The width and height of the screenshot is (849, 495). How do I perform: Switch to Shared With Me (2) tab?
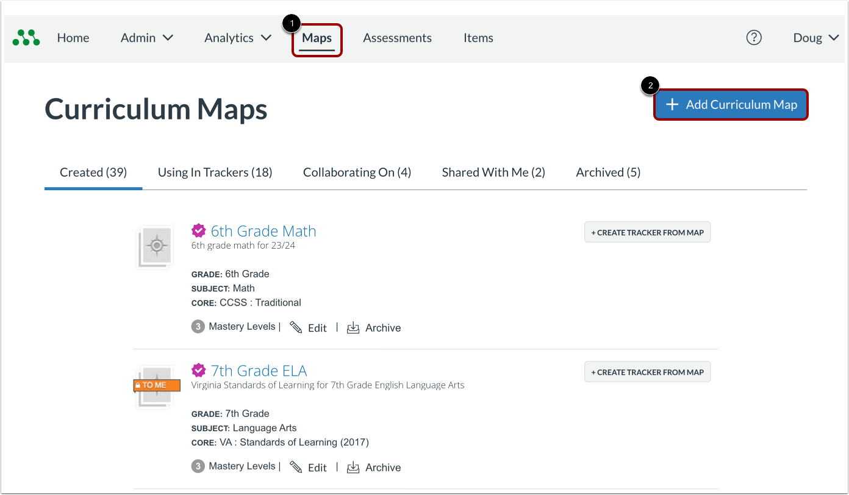tap(493, 173)
